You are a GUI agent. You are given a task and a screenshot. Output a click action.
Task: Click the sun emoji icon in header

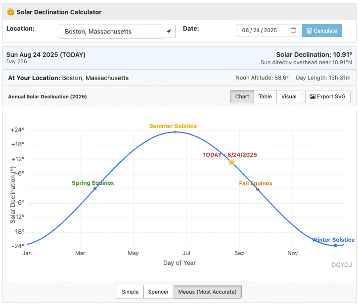pyautogui.click(x=10, y=12)
